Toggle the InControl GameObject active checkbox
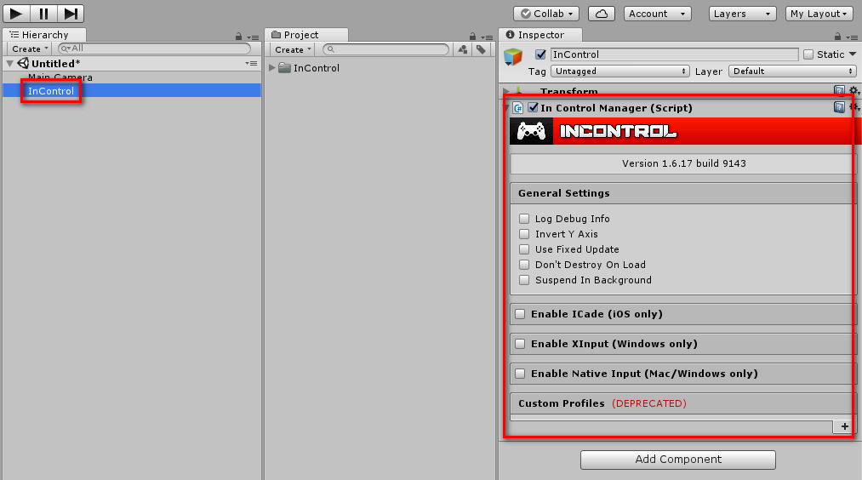The height and width of the screenshot is (480, 862). (x=541, y=54)
